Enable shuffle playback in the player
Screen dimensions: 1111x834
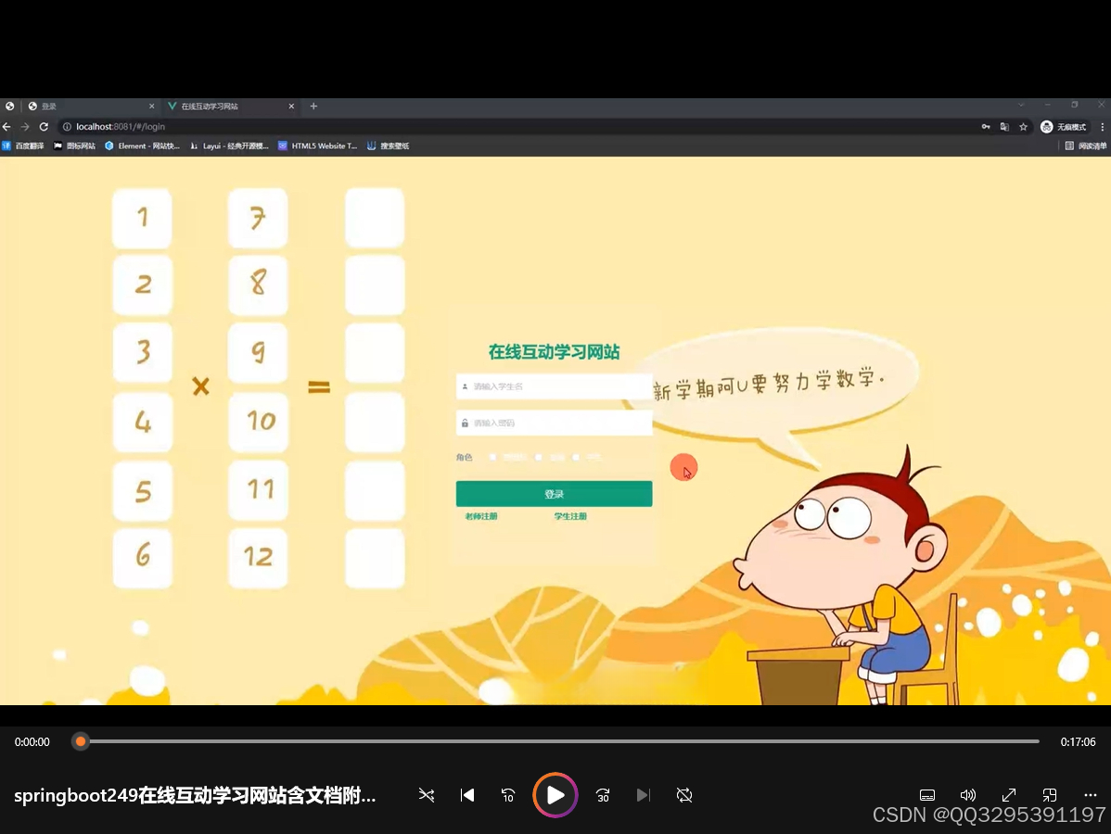tap(427, 794)
